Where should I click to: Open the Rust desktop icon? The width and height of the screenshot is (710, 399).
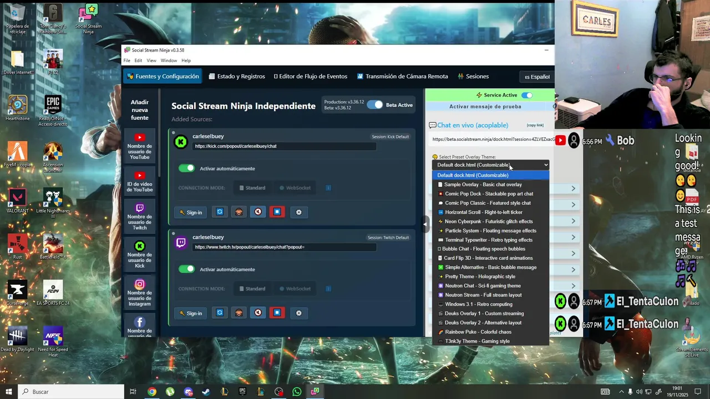tap(17, 247)
